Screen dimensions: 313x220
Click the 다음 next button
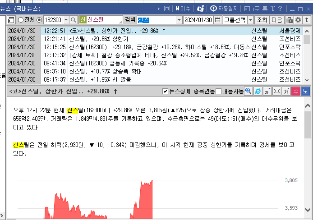[276, 20]
